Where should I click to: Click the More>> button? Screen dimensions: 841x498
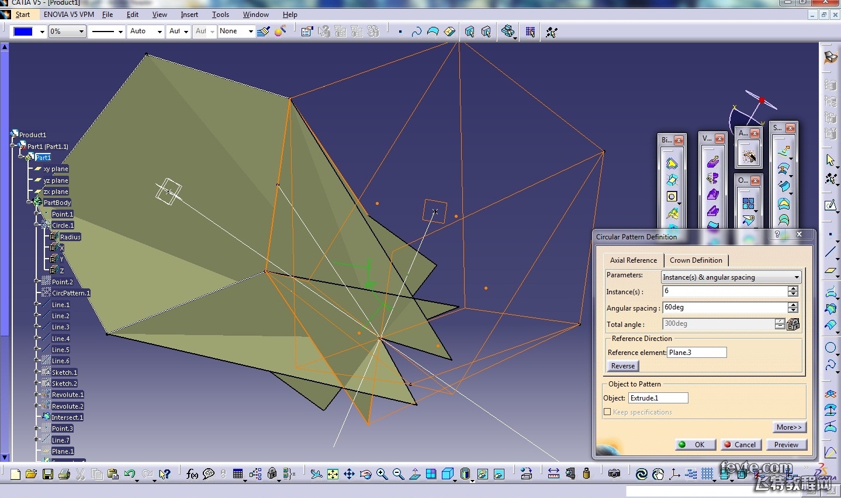point(789,427)
